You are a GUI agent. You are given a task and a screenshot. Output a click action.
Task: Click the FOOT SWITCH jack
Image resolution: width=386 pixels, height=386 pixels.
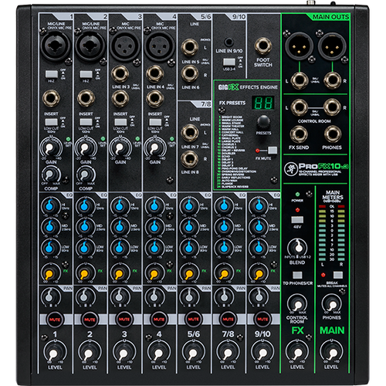[263, 46]
